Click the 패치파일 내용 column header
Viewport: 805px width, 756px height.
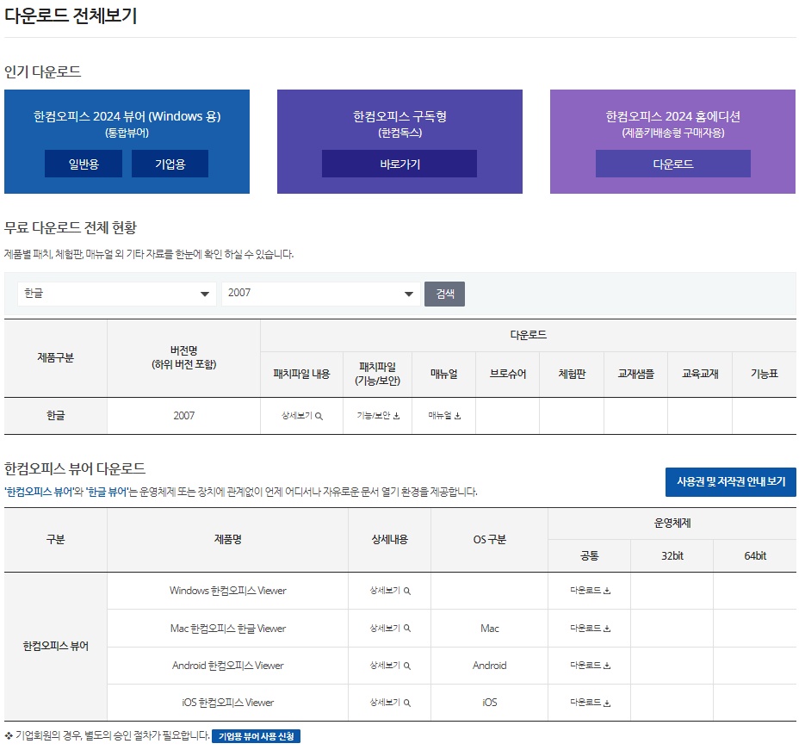click(301, 375)
